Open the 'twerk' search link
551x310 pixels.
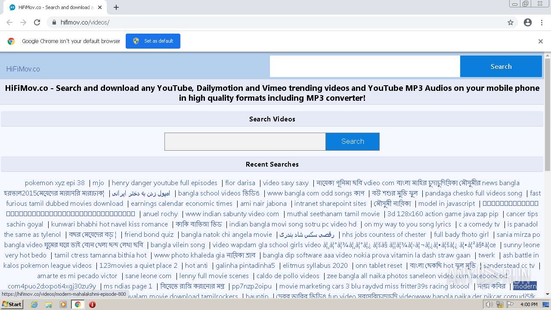(x=487, y=255)
